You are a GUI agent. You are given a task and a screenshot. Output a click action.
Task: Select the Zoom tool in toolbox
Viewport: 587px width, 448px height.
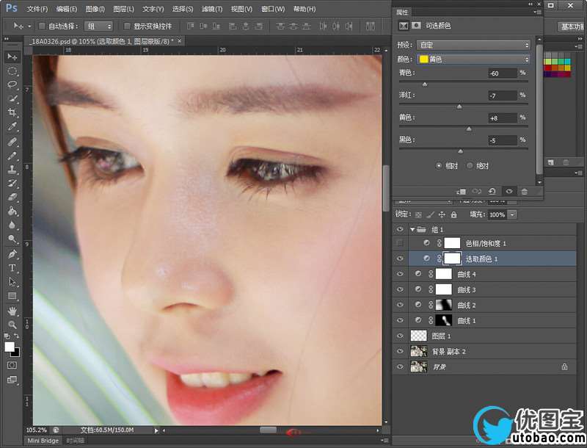[x=12, y=325]
